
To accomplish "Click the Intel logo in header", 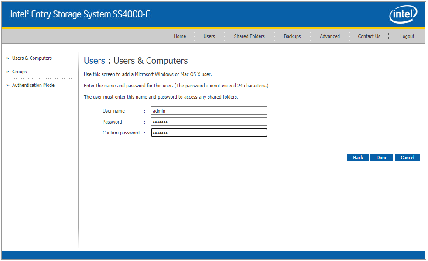I will click(x=403, y=14).
